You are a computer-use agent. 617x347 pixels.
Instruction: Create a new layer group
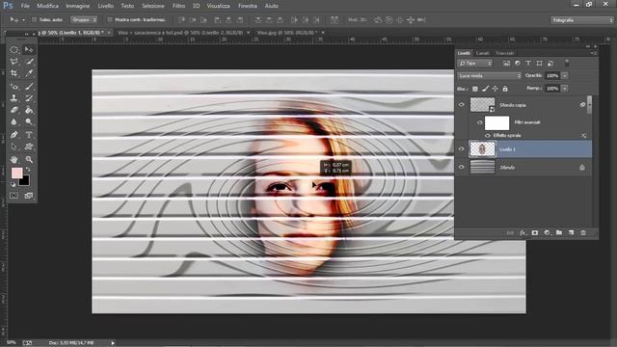coord(559,233)
